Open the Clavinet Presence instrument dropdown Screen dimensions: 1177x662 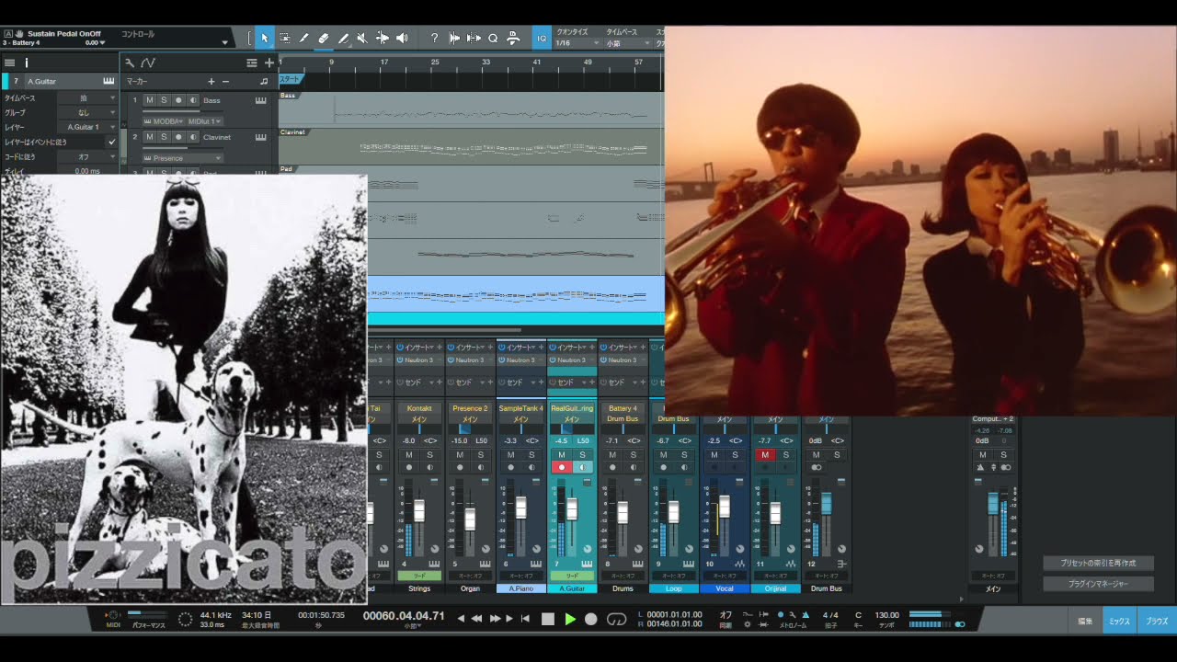click(182, 158)
